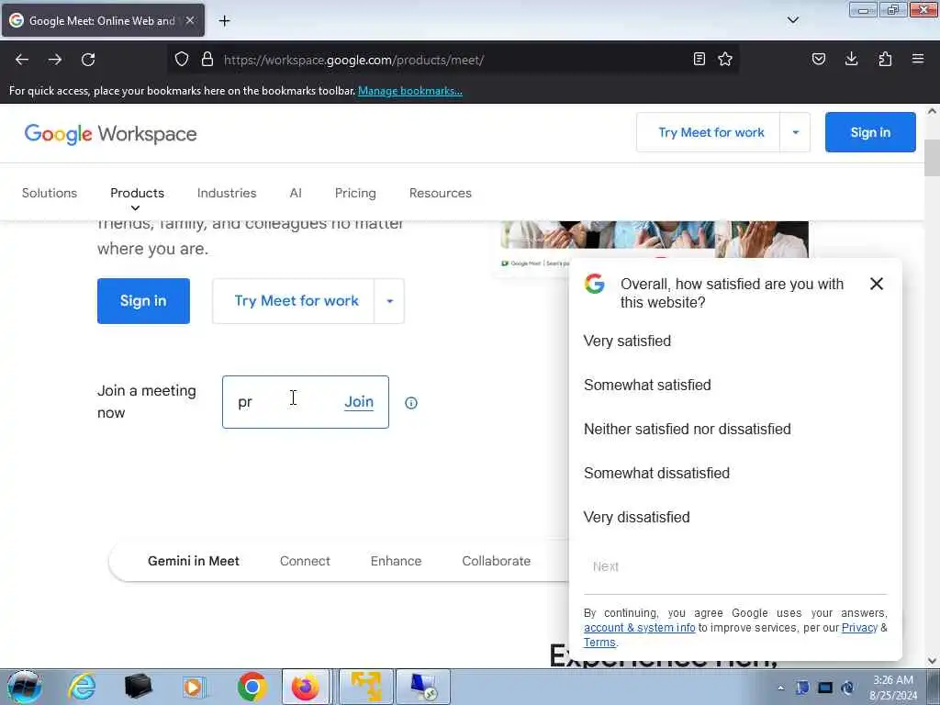The image size is (940, 705).
Task: Dismiss the satisfaction survey popup
Action: click(877, 284)
